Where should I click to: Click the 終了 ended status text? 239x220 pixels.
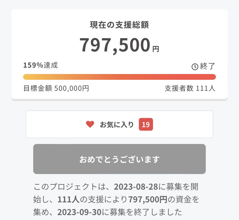[208, 66]
